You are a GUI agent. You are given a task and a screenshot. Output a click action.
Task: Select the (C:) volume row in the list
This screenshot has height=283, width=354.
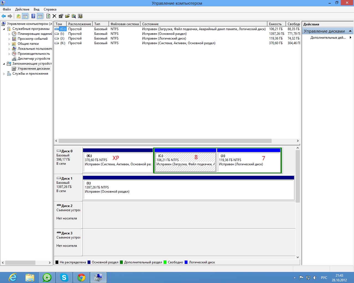pos(177,29)
